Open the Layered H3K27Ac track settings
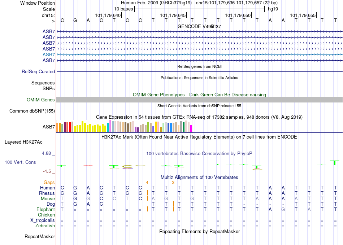Image resolution: width=343 pixels, height=245 pixels. click(23, 142)
